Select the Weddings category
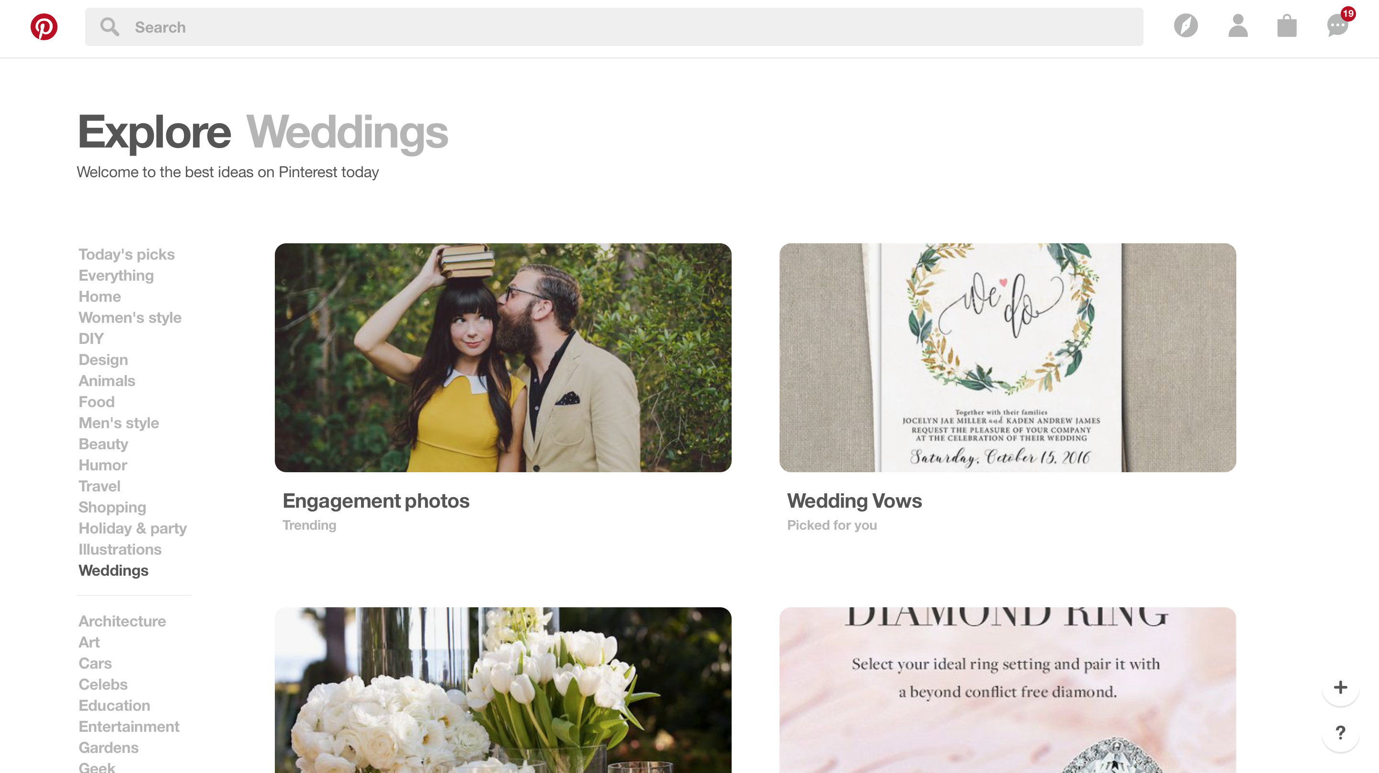This screenshot has height=773, width=1379. (113, 570)
